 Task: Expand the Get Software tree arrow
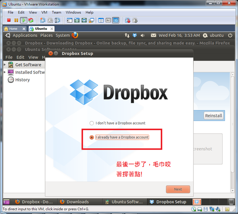pyautogui.click(x=5, y=64)
